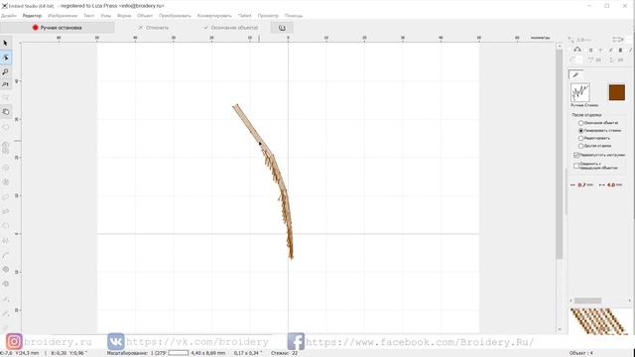Screen dimensions: 635x357
Task: Click the Отменить button
Action: 153,28
